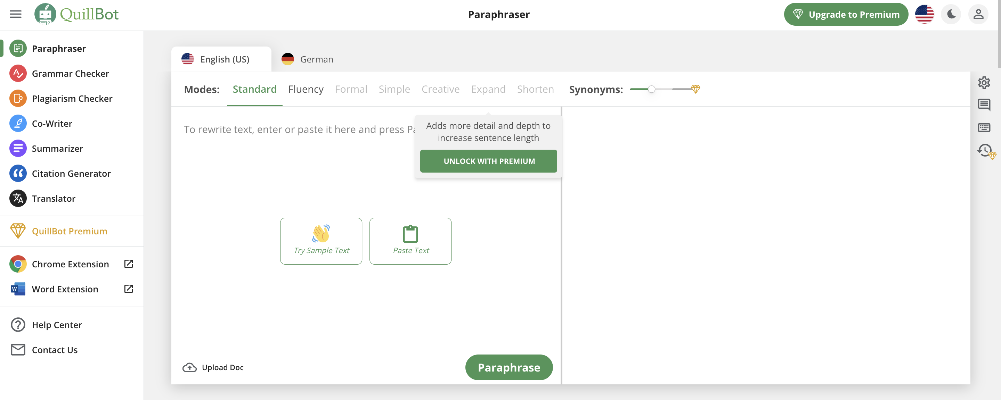Open the feedback comment icon
The image size is (1001, 400).
coord(984,105)
